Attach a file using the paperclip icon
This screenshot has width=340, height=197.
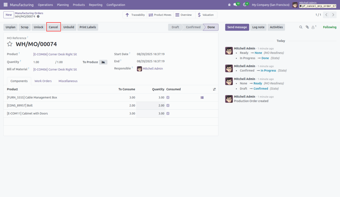coord(307,27)
